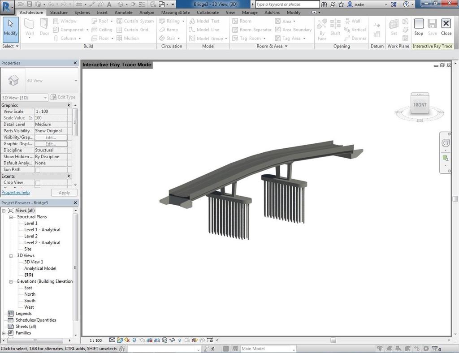
Task: Open the Architecture ribbon tab
Action: [x=31, y=12]
